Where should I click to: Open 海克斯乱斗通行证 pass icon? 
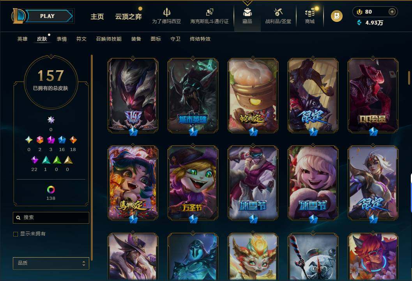coord(209,12)
